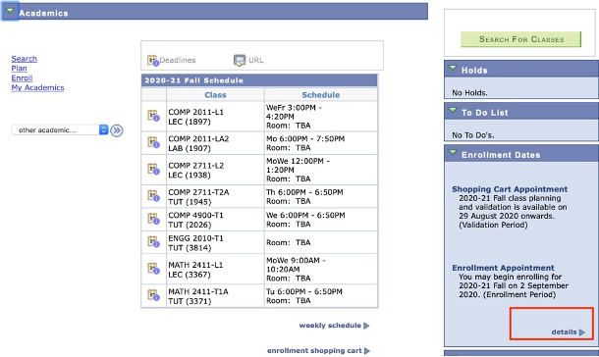The width and height of the screenshot is (599, 357).
Task: Open the Enroll link
Action: coord(22,77)
